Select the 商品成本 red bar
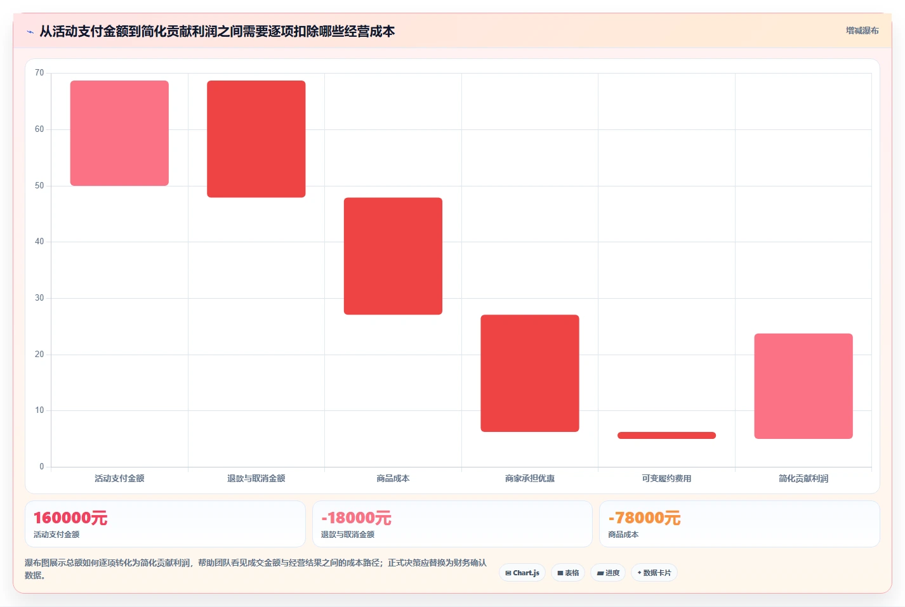This screenshot has height=607, width=905. [x=393, y=256]
